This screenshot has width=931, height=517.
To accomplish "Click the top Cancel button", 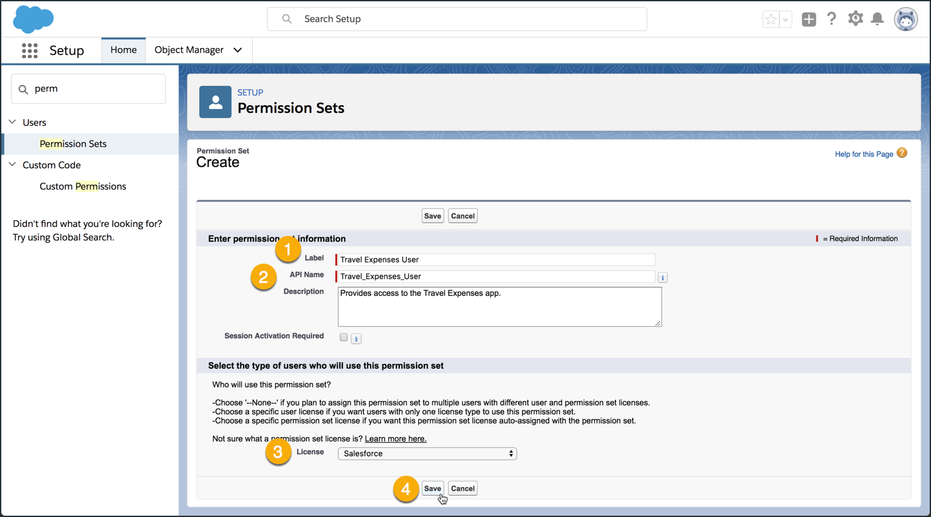I will pyautogui.click(x=463, y=216).
